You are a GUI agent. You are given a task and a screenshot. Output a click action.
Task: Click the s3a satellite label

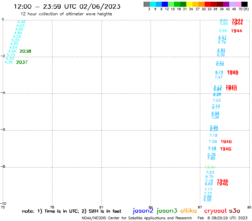[234, 211]
